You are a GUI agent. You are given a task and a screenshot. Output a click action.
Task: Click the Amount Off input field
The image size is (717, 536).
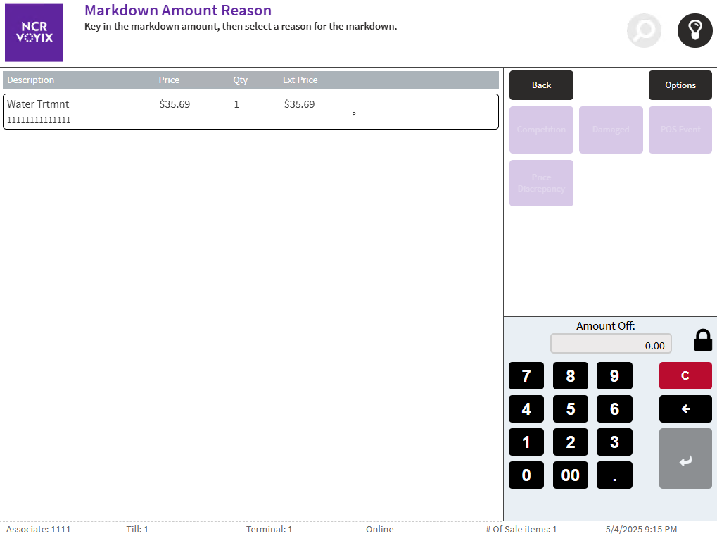pos(611,344)
